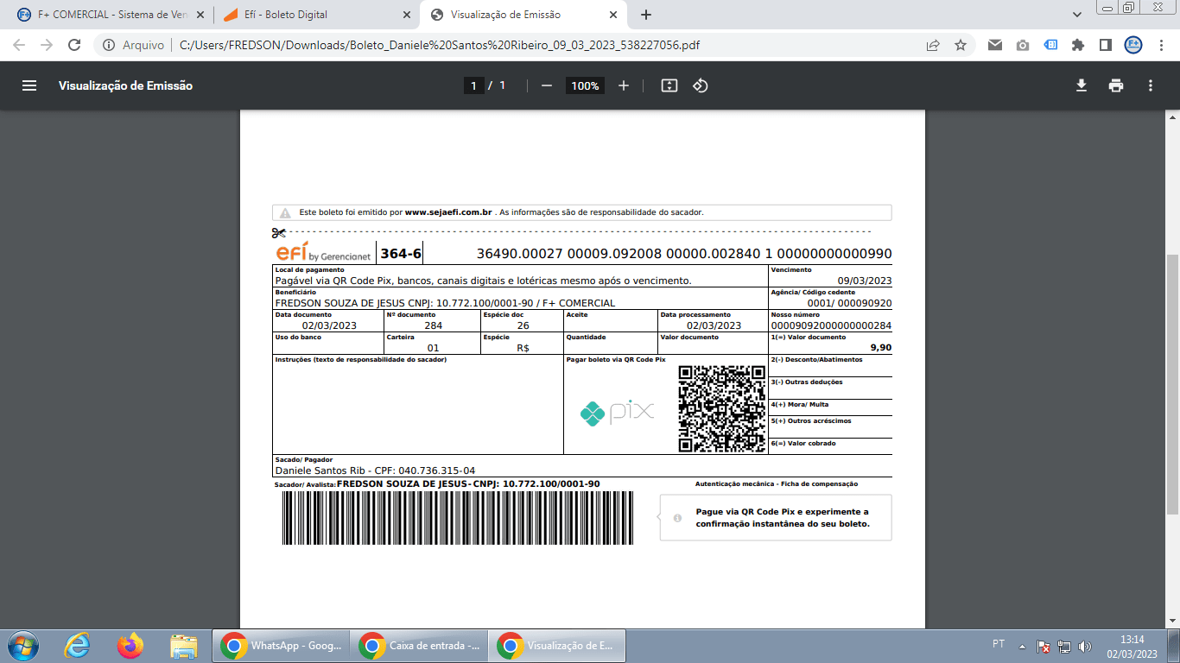Go back to previous page
The width and height of the screenshot is (1180, 663).
pyautogui.click(x=19, y=45)
